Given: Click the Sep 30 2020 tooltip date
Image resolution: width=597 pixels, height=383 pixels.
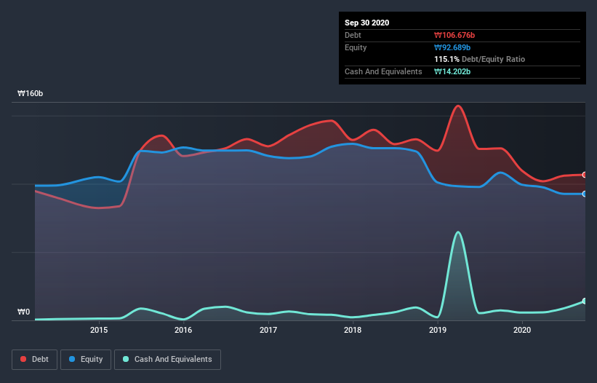Looking at the screenshot, I should (x=366, y=23).
